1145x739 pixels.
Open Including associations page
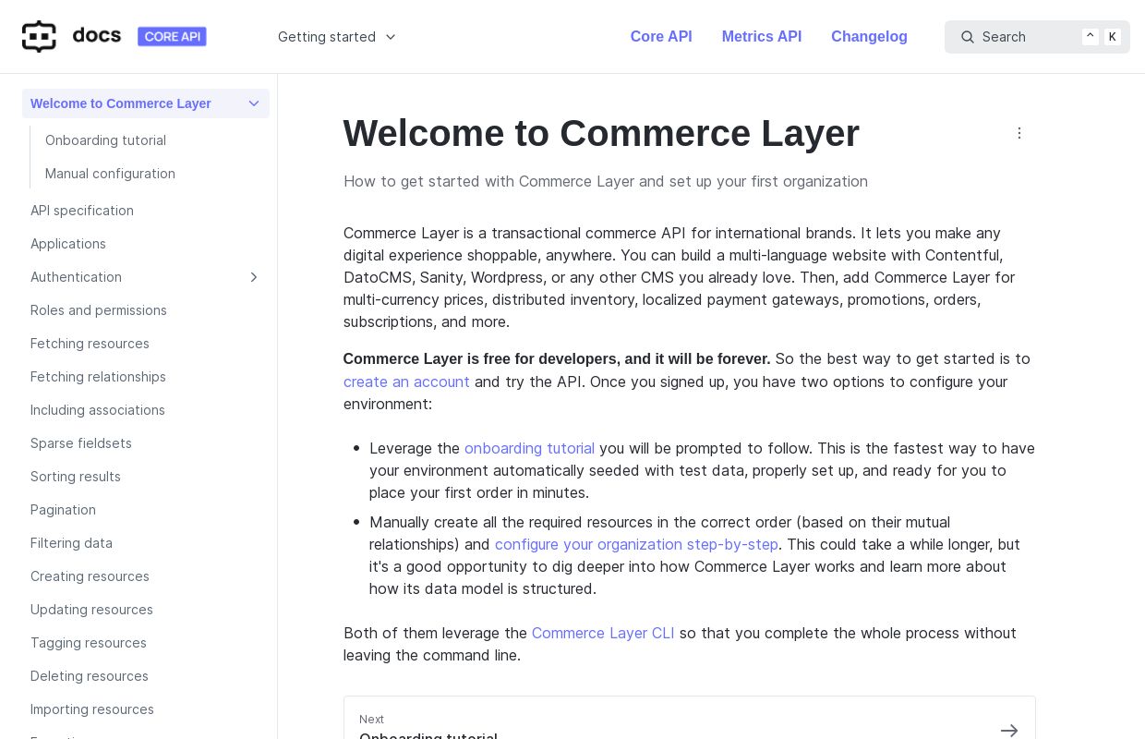coord(98,410)
